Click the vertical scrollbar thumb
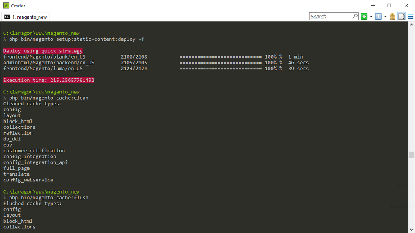Viewport: 415px width, 233px height. (411, 155)
